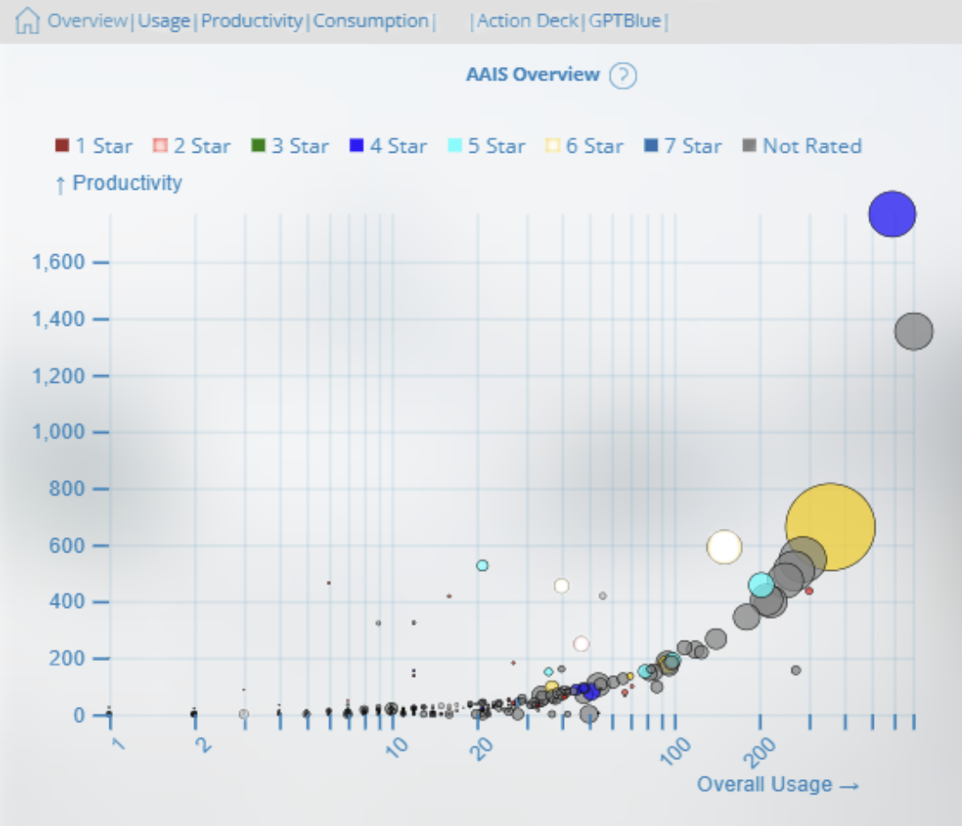Toggle the 1 Star legend swatch
The image size is (962, 826).
click(62, 146)
